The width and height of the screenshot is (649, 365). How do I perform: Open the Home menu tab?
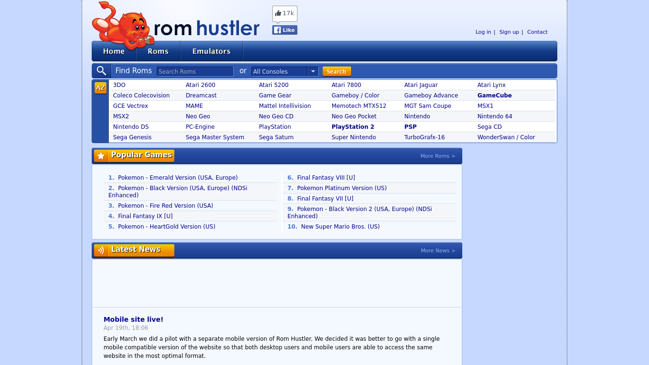(x=114, y=51)
